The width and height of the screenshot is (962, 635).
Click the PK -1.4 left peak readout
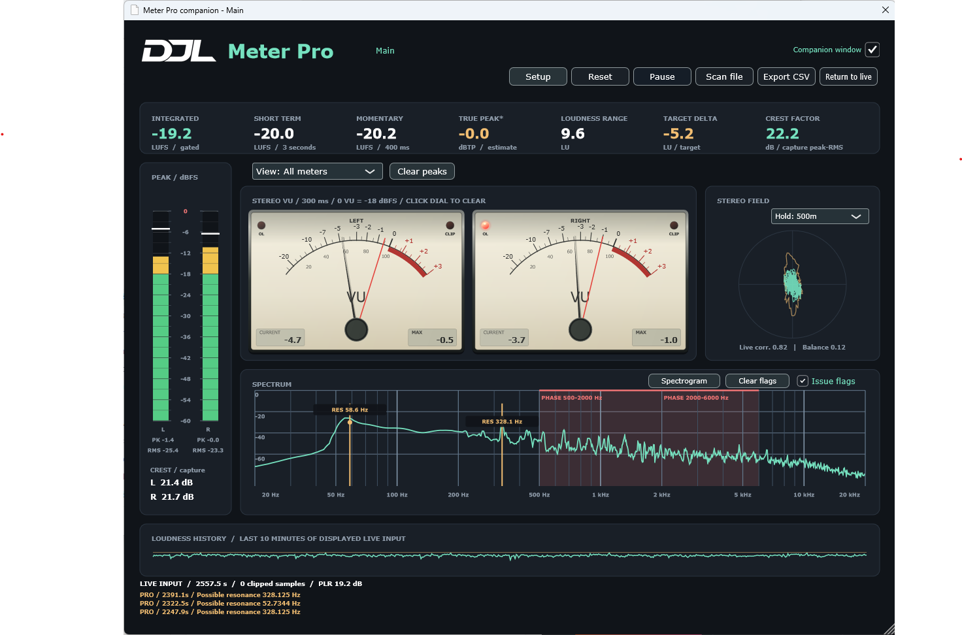pyautogui.click(x=163, y=440)
